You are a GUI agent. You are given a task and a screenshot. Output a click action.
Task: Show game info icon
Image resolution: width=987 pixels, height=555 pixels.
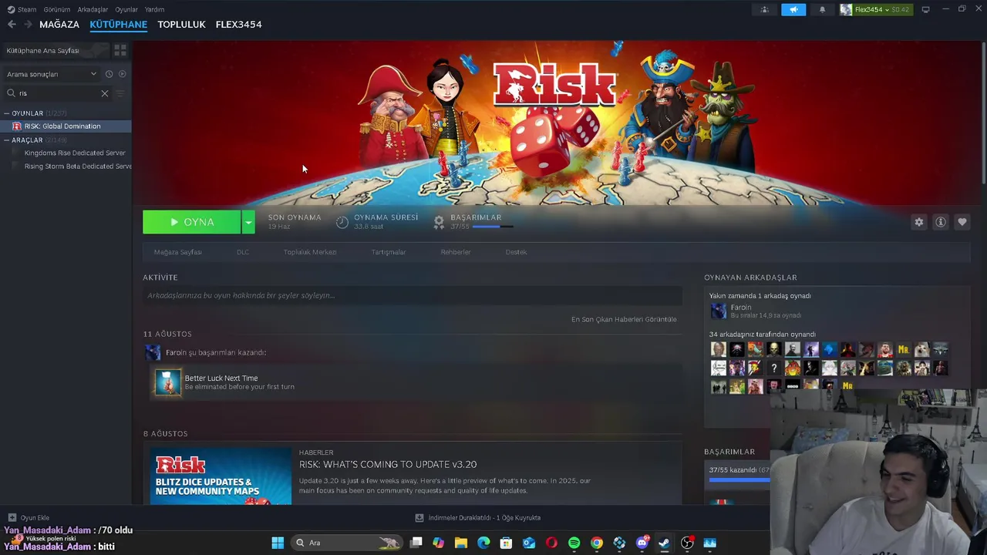[x=940, y=222]
